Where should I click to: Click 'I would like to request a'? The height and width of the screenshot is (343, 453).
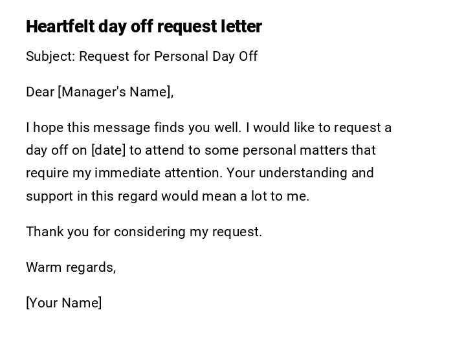318,127
